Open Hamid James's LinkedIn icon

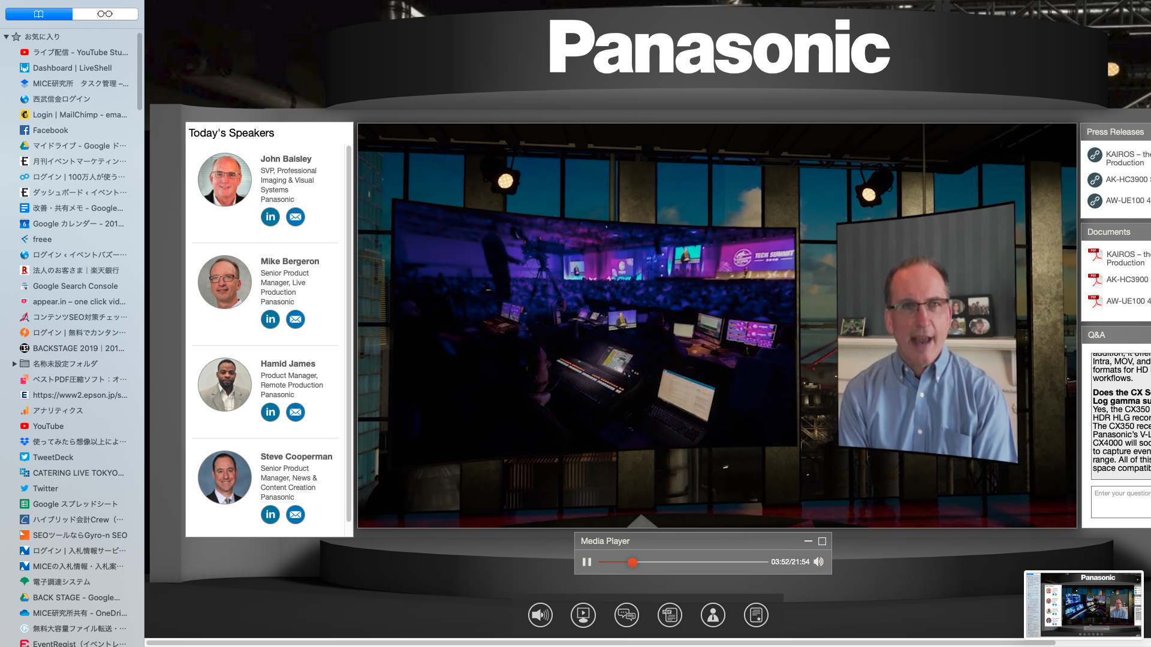pos(270,412)
